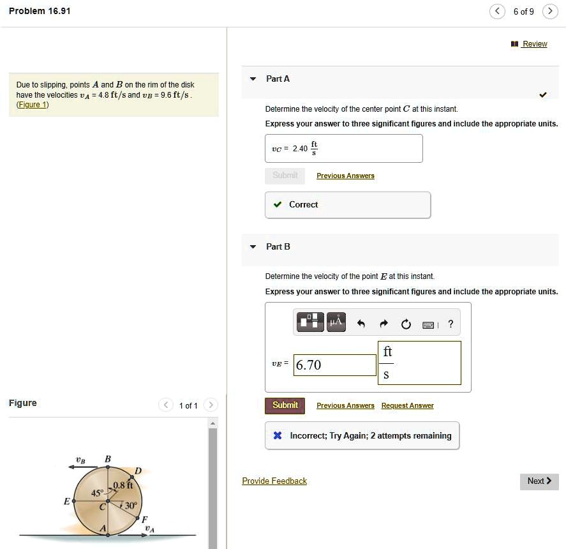
Task: Go to next problem arrow at top
Action: click(550, 11)
